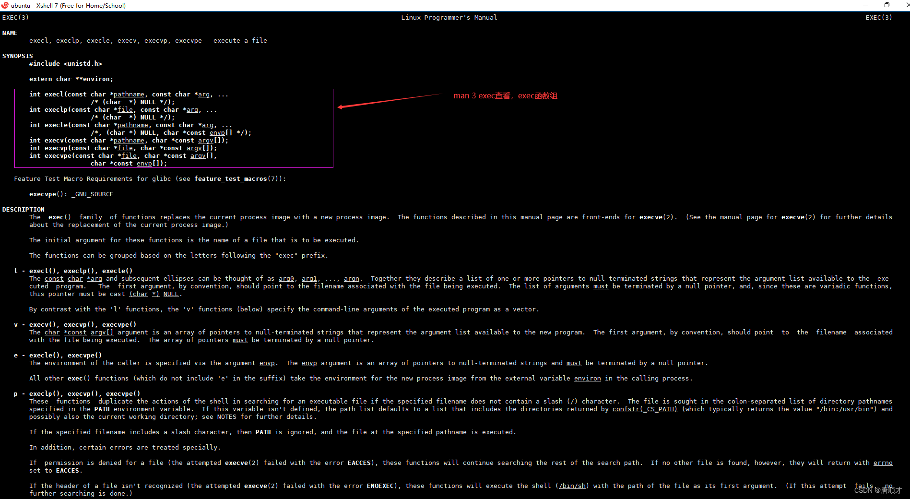
Task: Click the window title 'ubuntu - Xshell 7'
Action: click(x=68, y=6)
